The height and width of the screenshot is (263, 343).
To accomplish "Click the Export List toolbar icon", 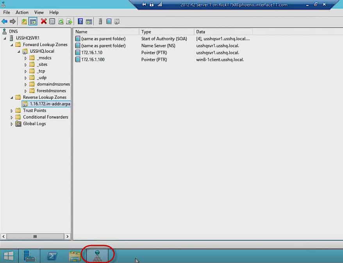I will (69, 21).
